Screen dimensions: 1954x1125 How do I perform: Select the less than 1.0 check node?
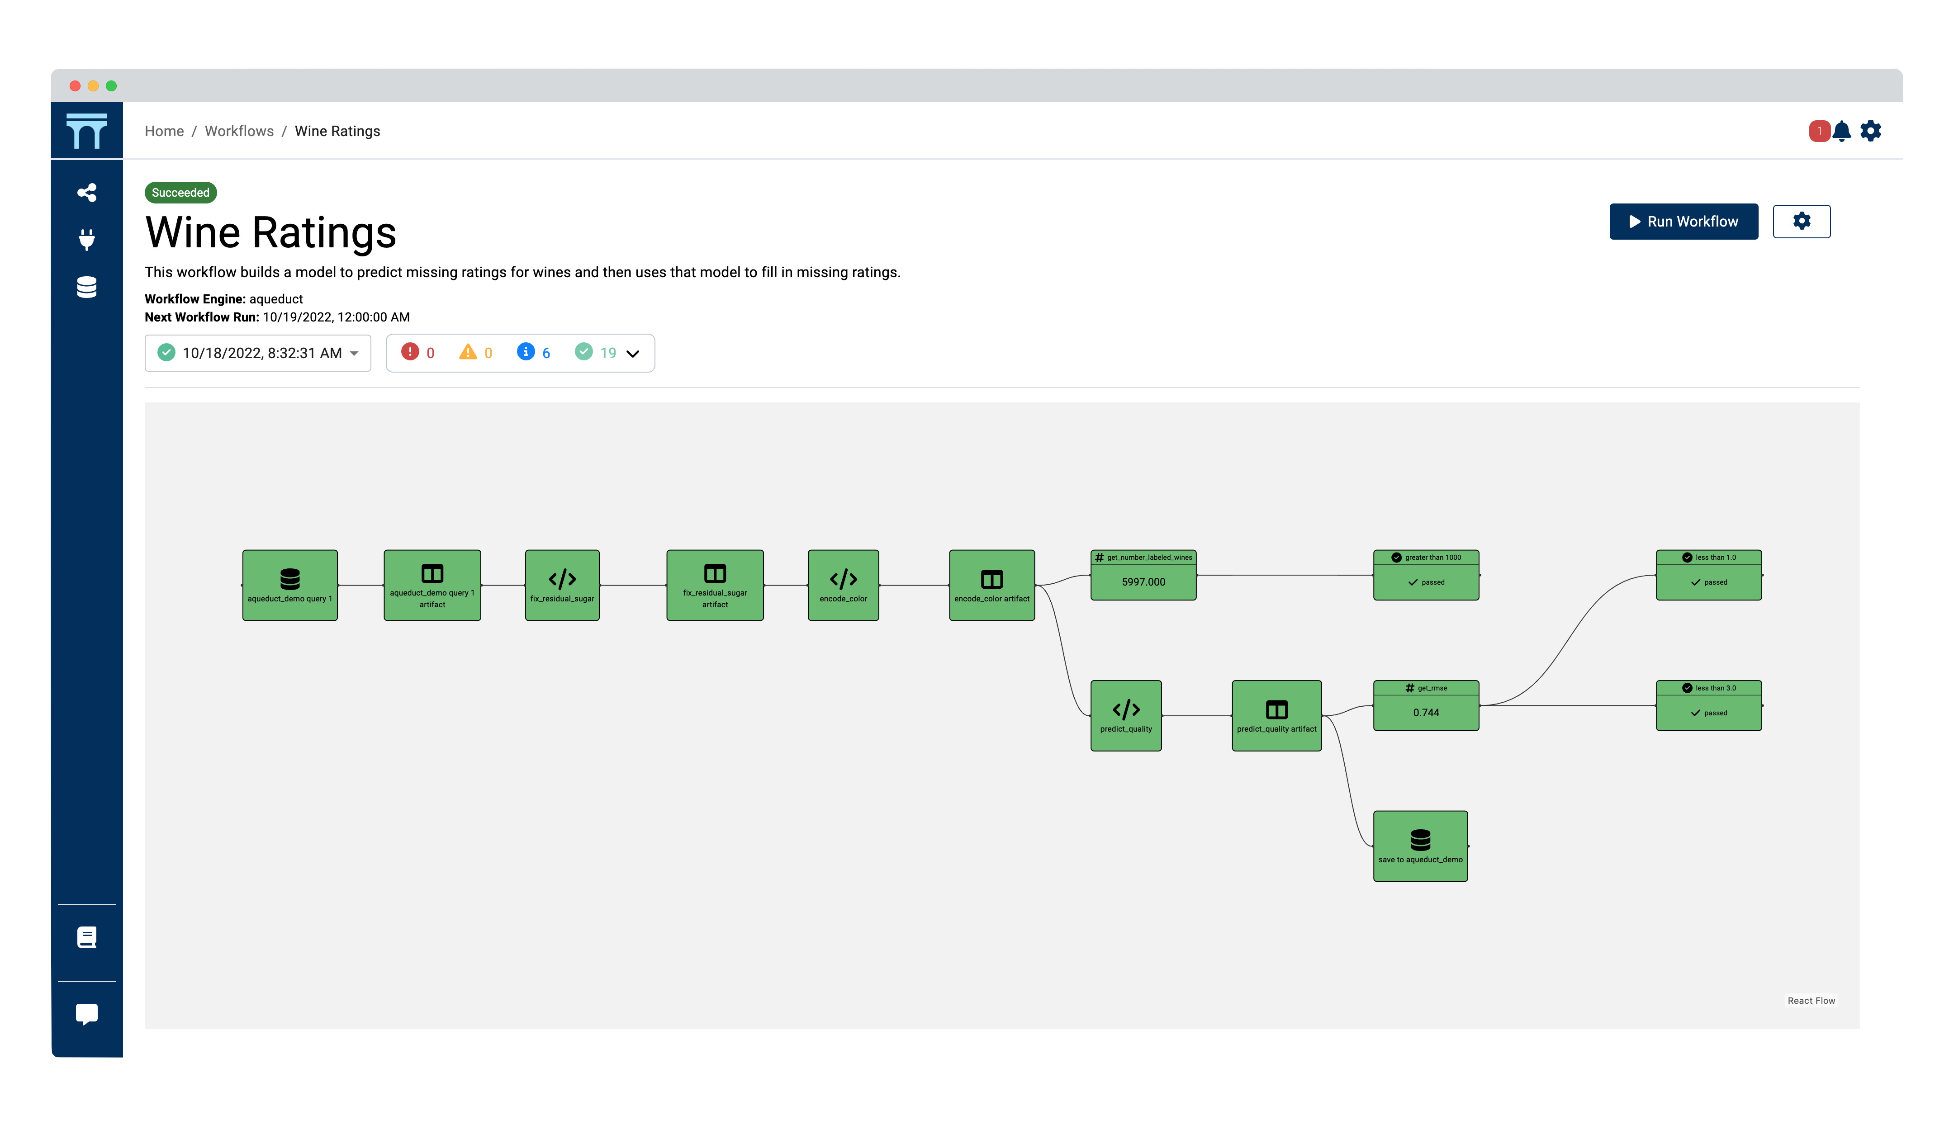1709,575
